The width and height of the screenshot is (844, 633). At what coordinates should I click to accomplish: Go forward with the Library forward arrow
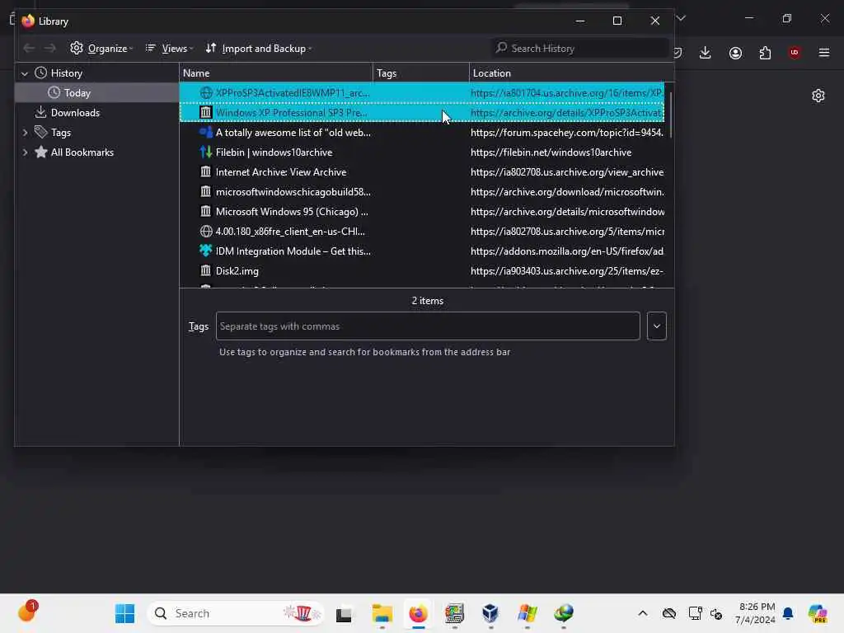tap(49, 49)
